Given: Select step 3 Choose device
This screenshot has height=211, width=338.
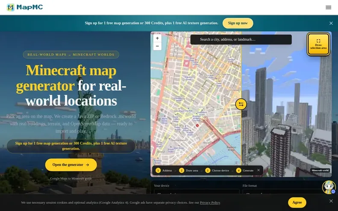Looking at the screenshot, I should [x=217, y=170].
